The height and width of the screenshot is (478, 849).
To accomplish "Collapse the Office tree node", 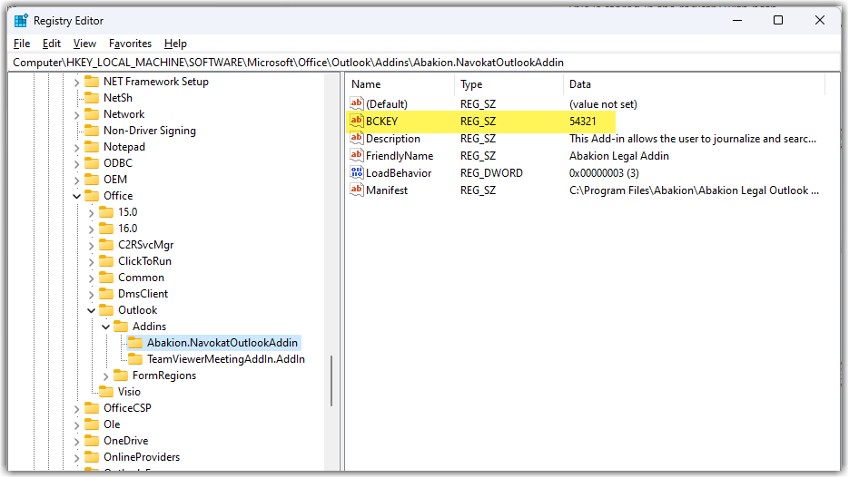I will [76, 196].
